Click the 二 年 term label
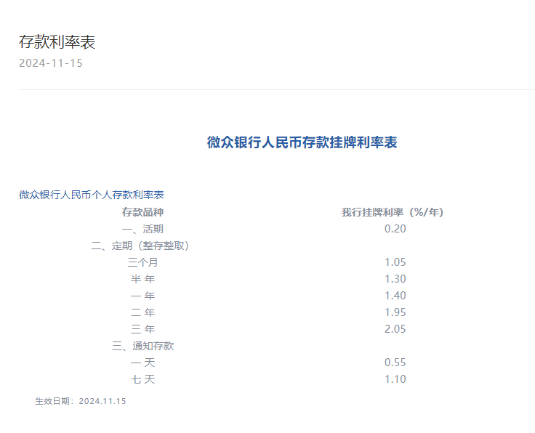This screenshot has height=433, width=535. point(142,312)
